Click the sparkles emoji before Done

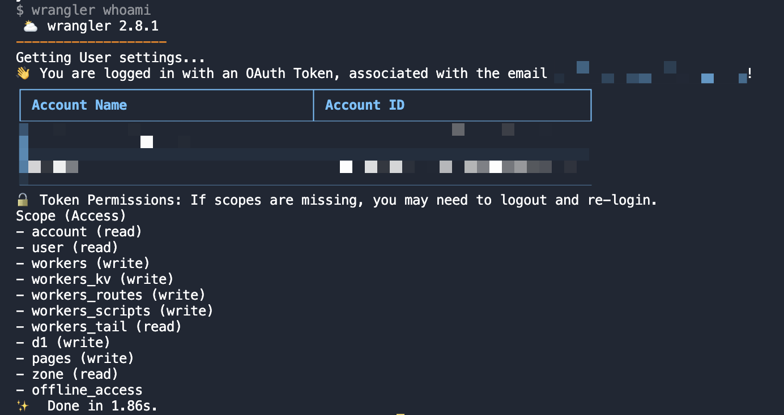click(x=23, y=406)
